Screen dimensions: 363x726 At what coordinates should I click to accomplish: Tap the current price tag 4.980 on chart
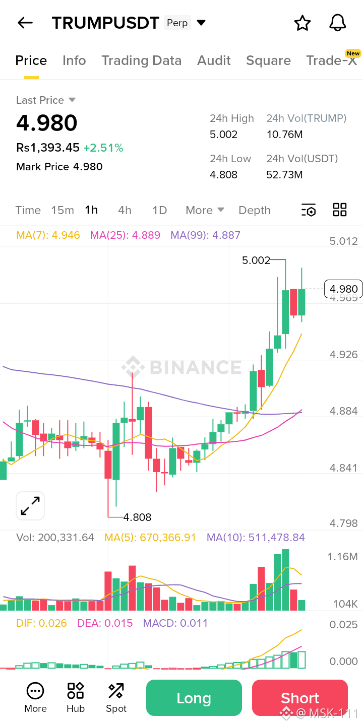click(x=343, y=289)
